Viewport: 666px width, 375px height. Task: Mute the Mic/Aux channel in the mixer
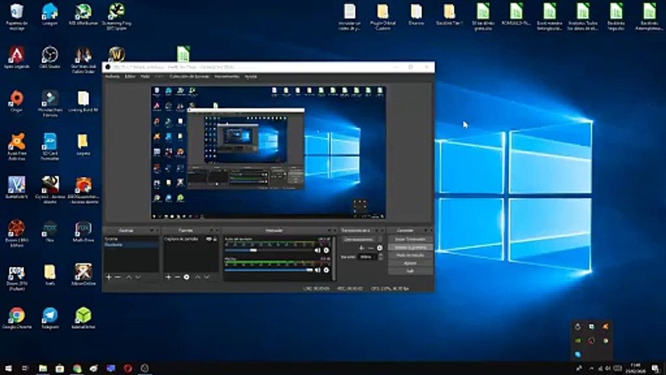(x=318, y=270)
